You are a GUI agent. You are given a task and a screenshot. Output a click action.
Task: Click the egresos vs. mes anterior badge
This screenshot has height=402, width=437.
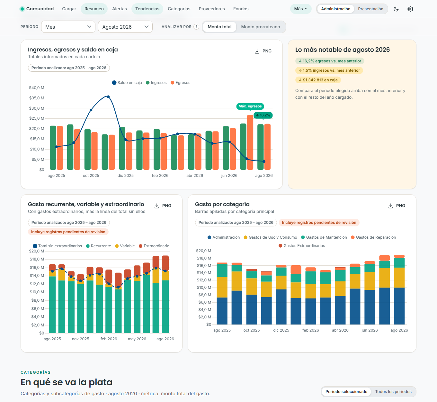click(x=330, y=61)
